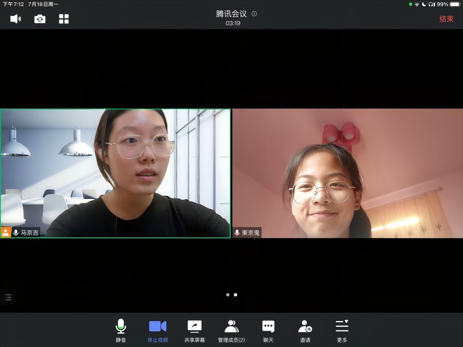
Task: Select second page indicator dot
Action: (x=235, y=295)
